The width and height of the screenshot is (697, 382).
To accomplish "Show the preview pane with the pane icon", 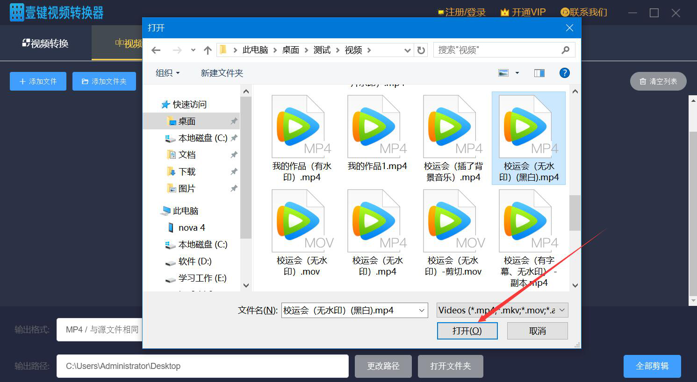I will click(539, 73).
